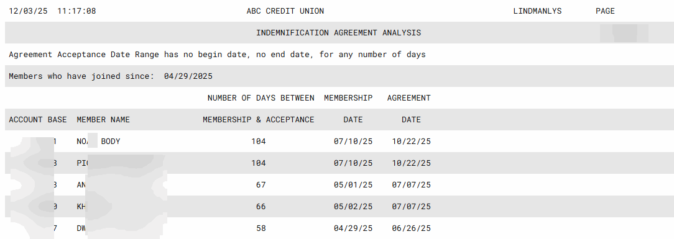Screen dimensions: 674x239
Task: Click the PAGE label in header
Action: coord(605,11)
